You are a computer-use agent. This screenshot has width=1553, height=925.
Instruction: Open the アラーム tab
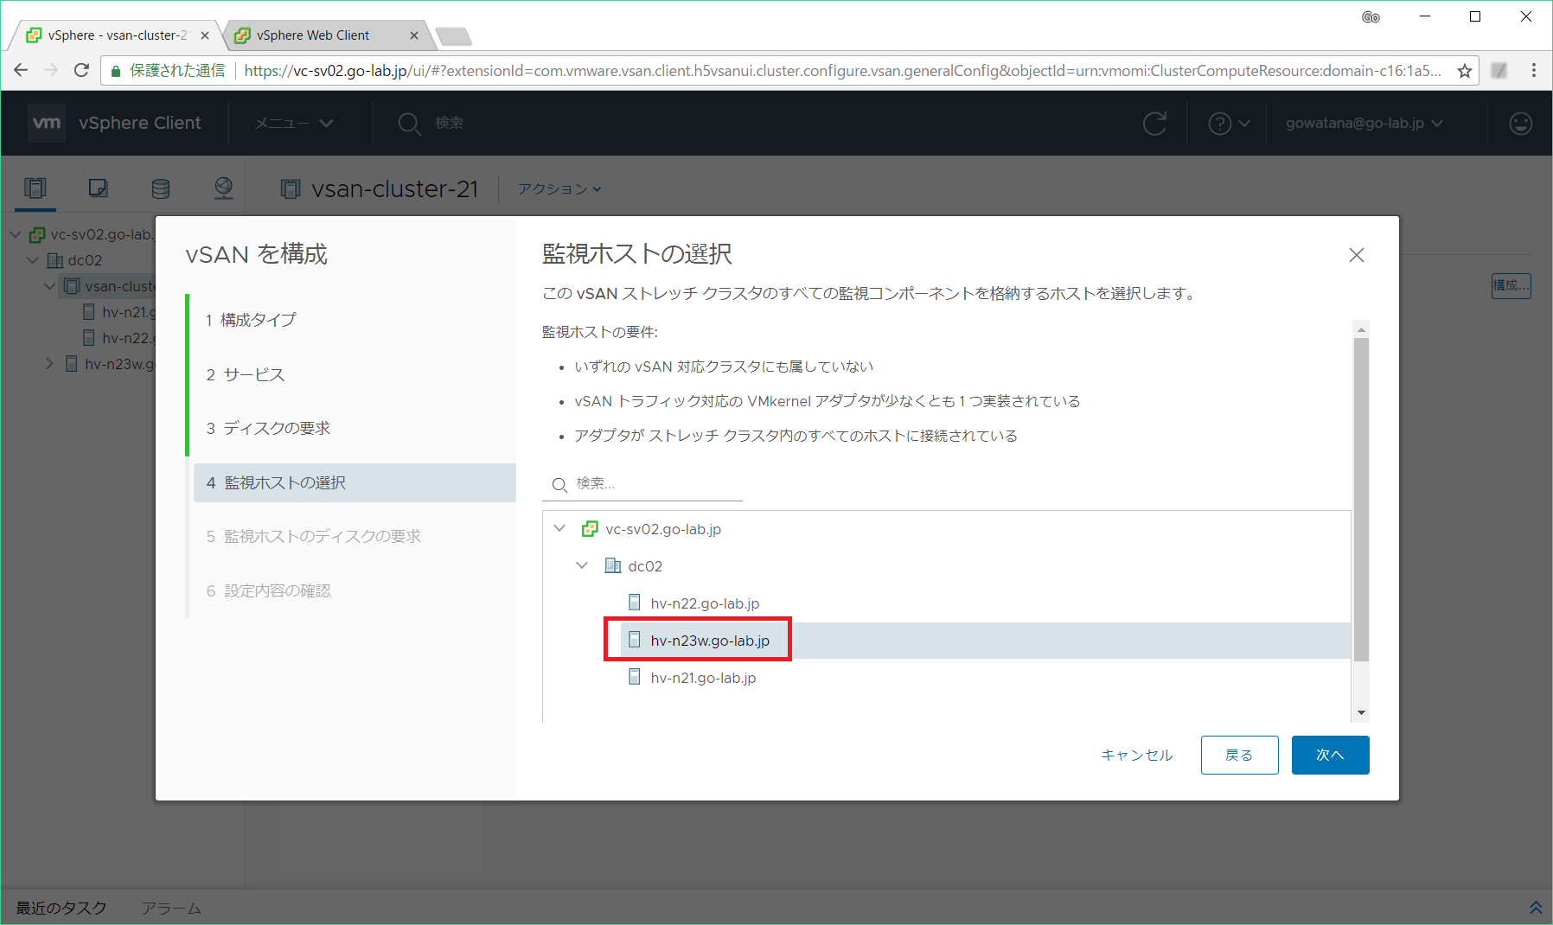[x=171, y=908]
